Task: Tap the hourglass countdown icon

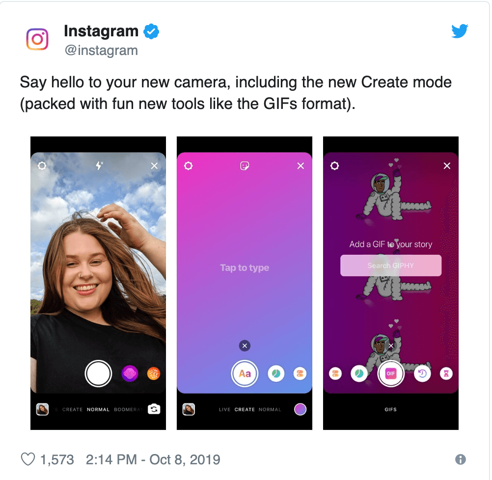Action: [x=446, y=373]
